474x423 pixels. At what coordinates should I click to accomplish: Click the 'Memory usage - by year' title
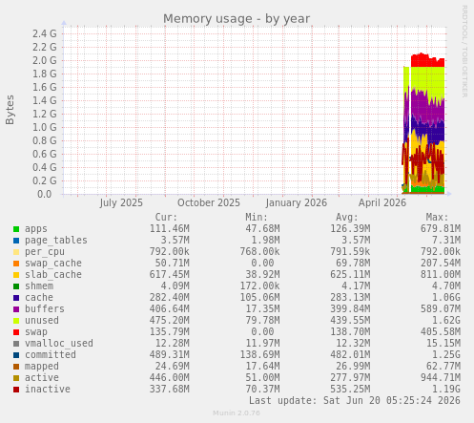(x=237, y=19)
